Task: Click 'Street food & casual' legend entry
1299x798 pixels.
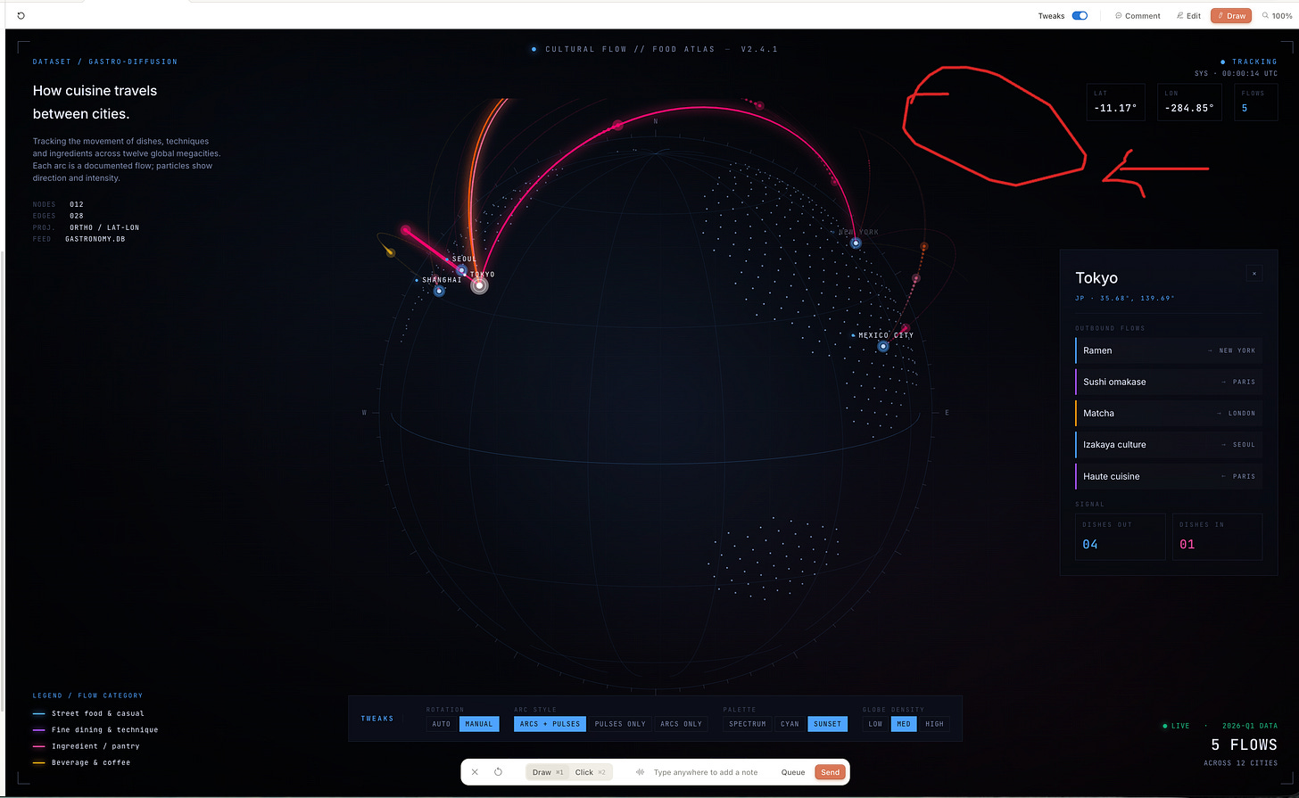Action: coord(88,713)
